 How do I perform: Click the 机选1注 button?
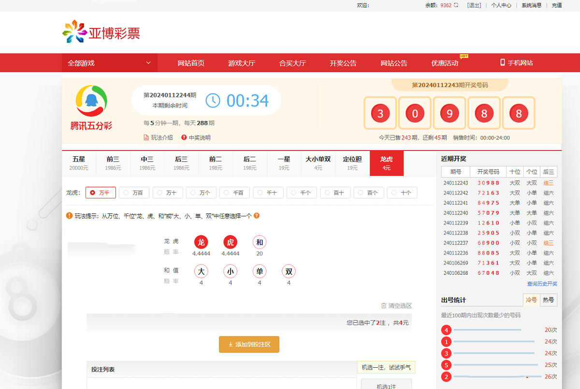pyautogui.click(x=387, y=385)
